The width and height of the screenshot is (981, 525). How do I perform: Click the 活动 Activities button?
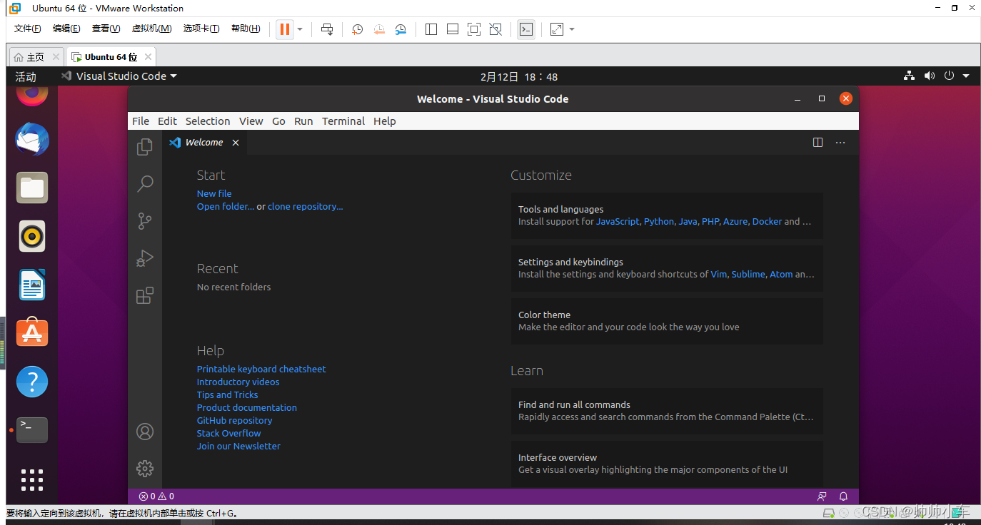(x=26, y=76)
